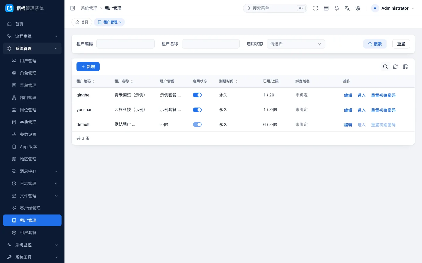This screenshot has width=422, height=263.
Task: Edit the default tenant
Action: tap(348, 125)
